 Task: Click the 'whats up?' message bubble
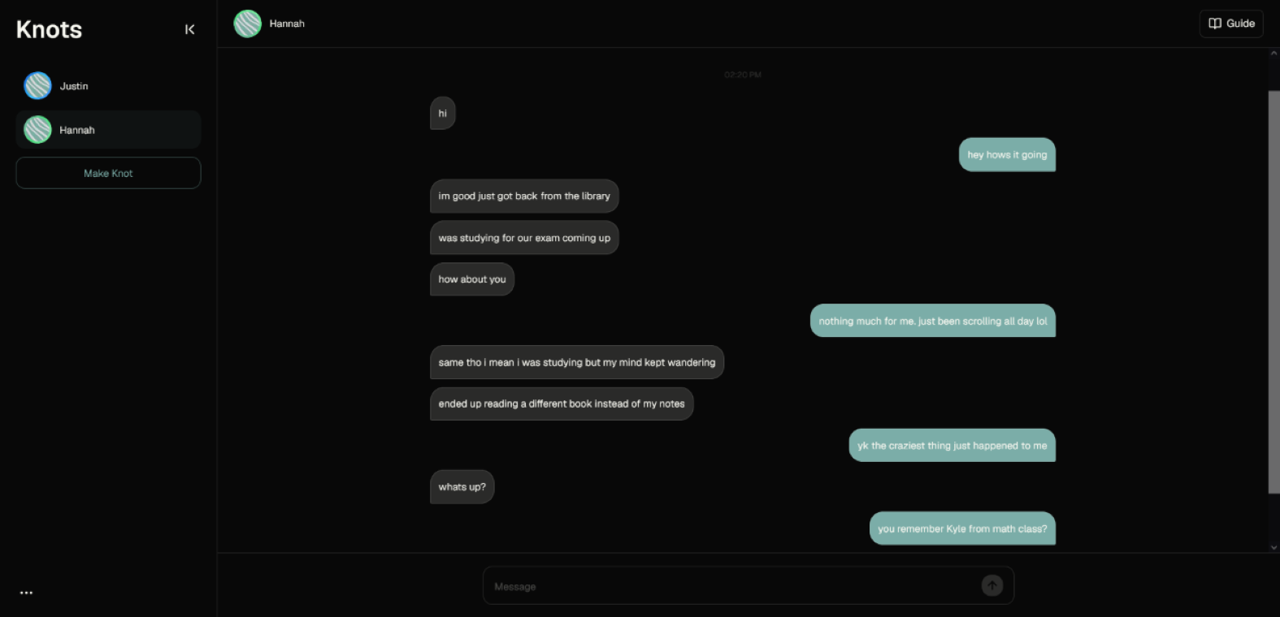click(462, 487)
